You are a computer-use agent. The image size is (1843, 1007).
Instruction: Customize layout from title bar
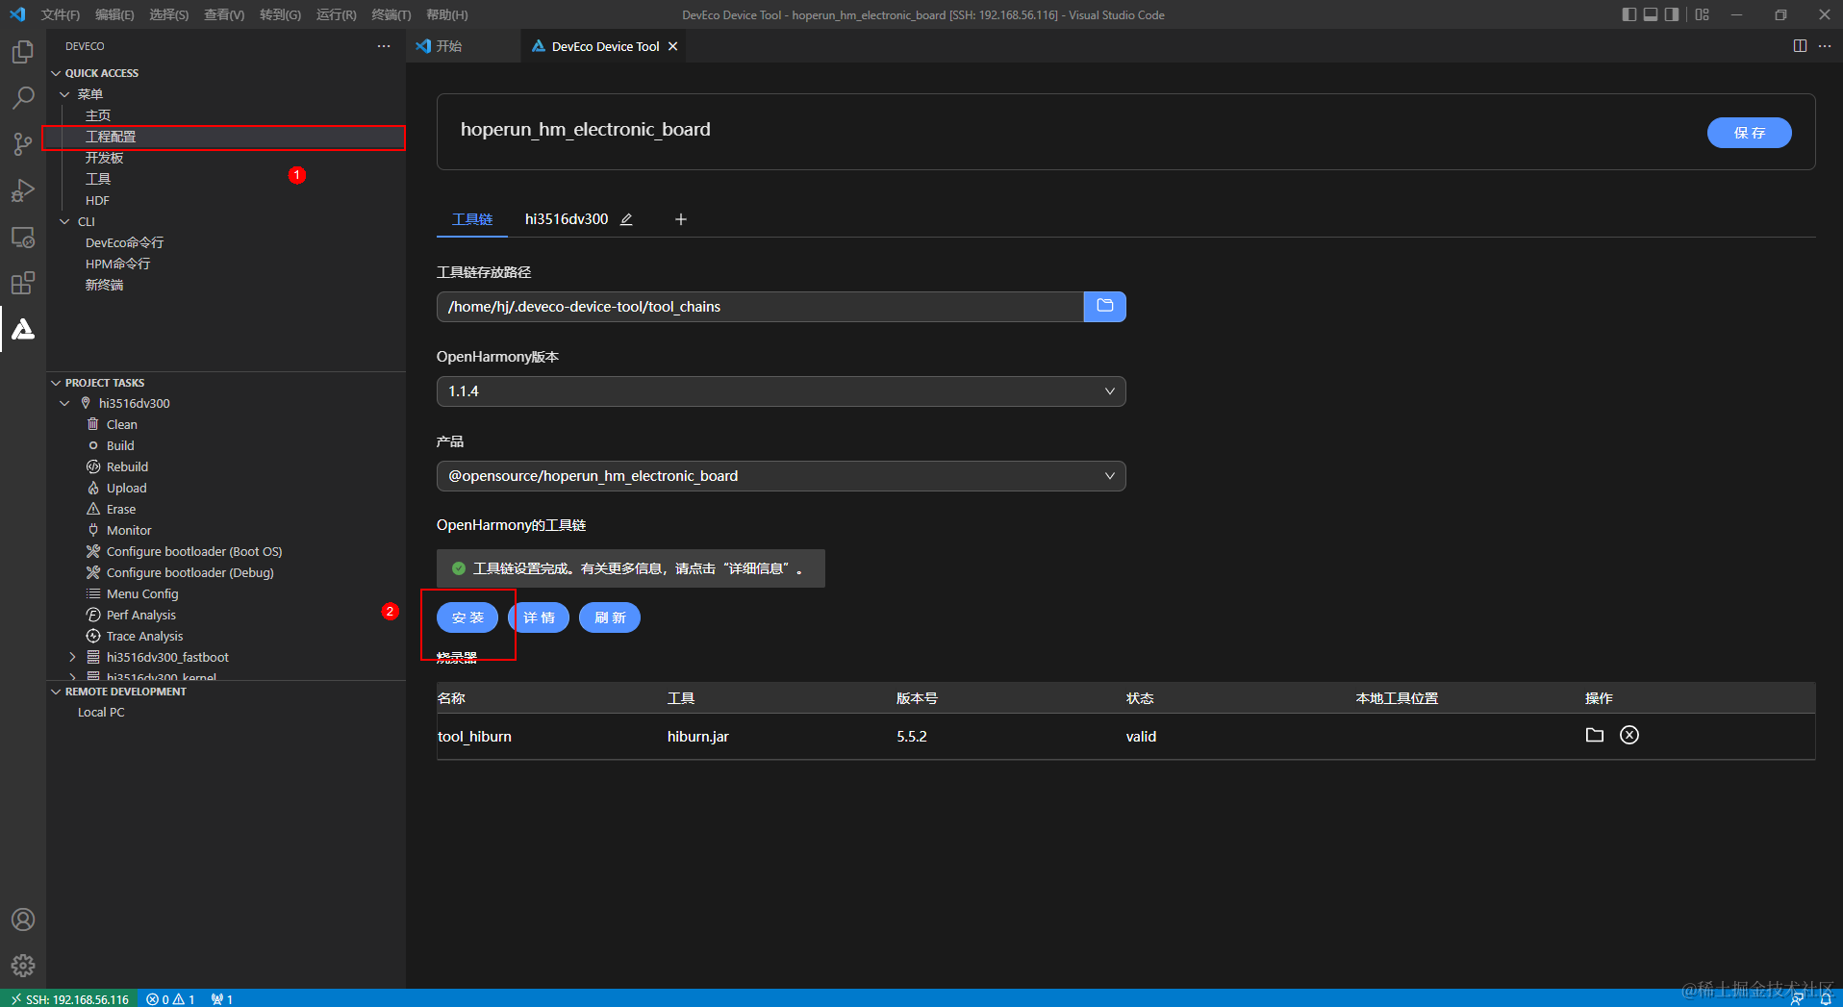1703,14
